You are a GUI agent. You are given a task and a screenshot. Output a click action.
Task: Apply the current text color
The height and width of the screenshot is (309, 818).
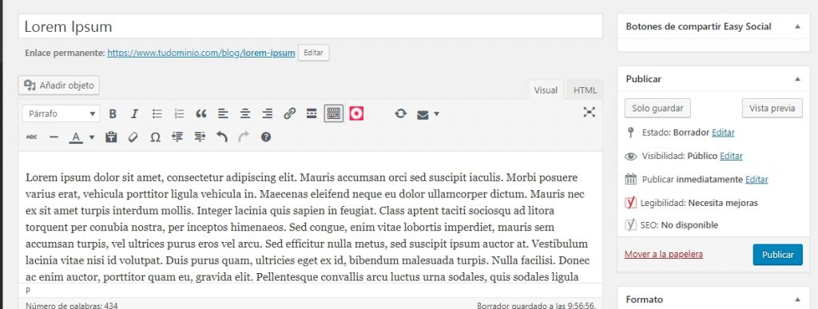click(x=76, y=137)
